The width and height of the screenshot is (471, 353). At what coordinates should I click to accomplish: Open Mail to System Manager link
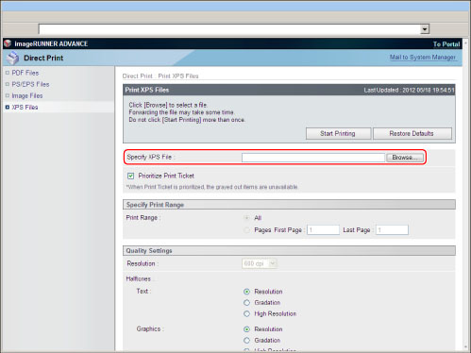(x=423, y=58)
